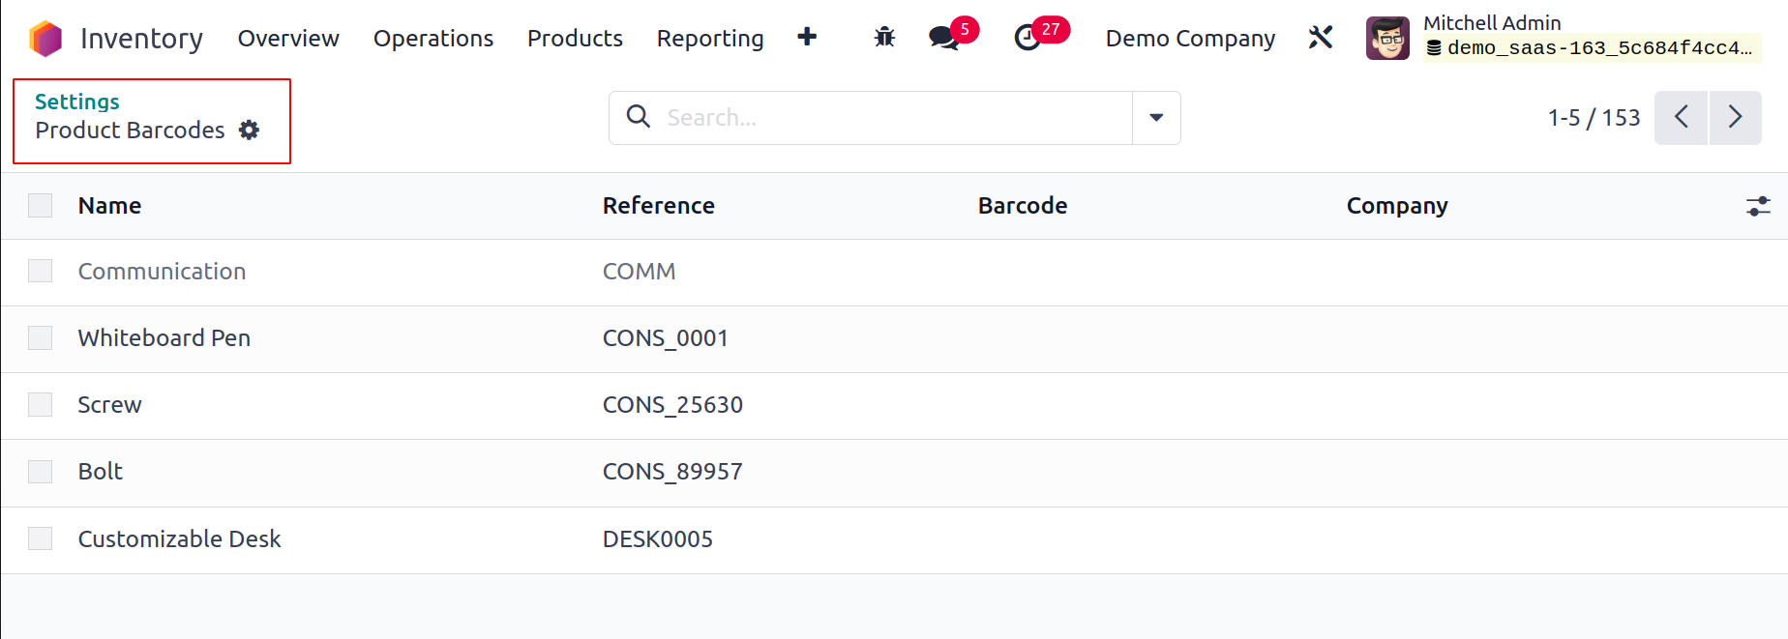Screen dimensions: 1788x639
Task: Tick the Customizable Desk row checkbox
Action: coord(40,538)
